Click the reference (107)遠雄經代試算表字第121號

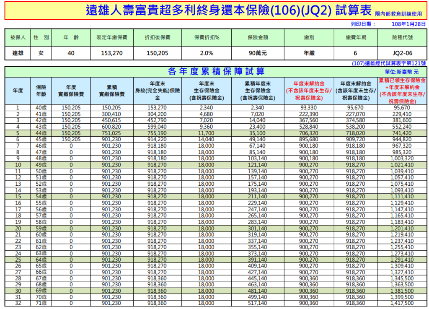click(389, 63)
